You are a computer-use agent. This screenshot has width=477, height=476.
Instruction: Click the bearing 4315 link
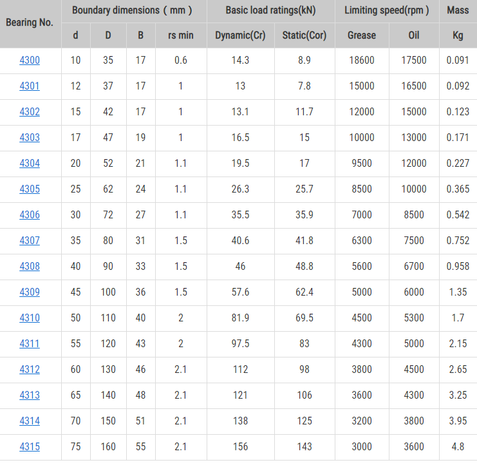tap(30, 447)
